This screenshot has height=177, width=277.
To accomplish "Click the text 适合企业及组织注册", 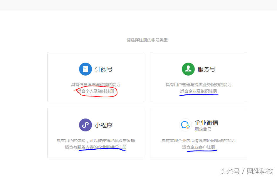I will (x=198, y=91).
